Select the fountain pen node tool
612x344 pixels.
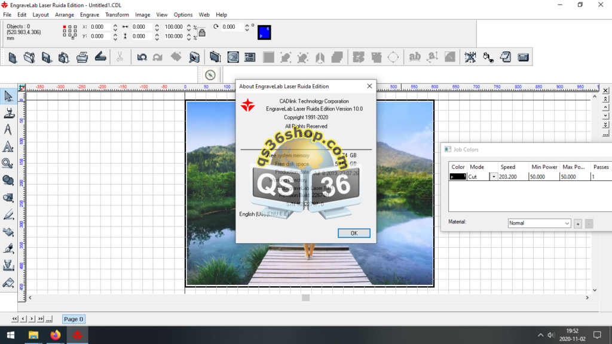8,249
